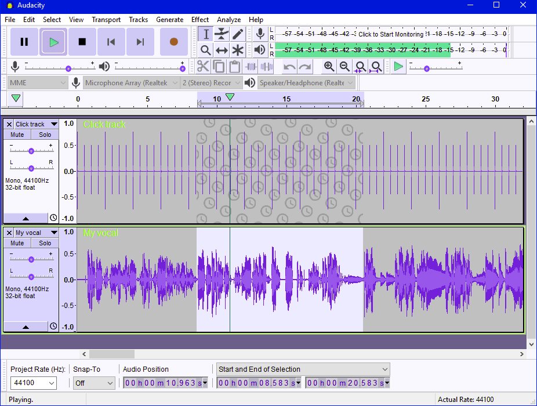Paste using the clipboard icon
This screenshot has height=406, width=537.
coord(235,67)
